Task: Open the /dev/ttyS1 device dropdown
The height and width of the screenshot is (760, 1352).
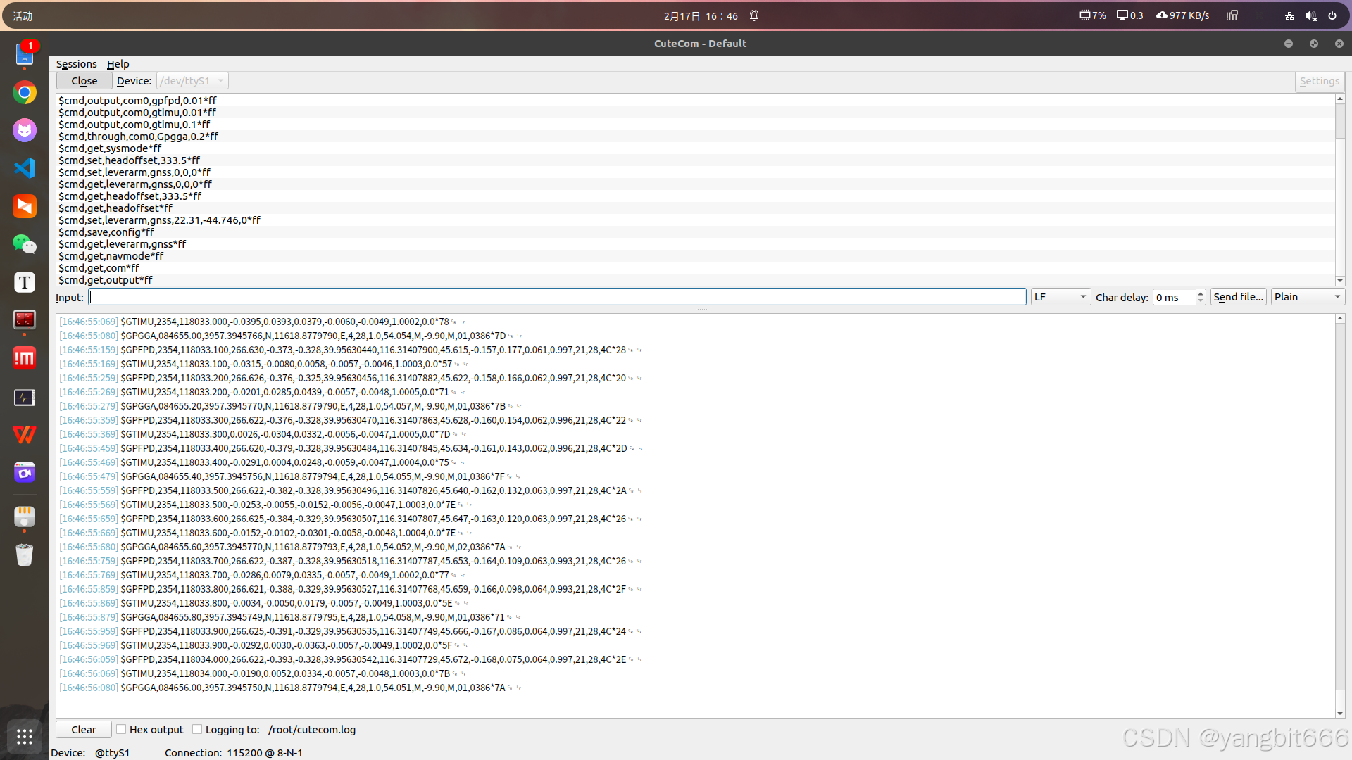Action: 192,81
